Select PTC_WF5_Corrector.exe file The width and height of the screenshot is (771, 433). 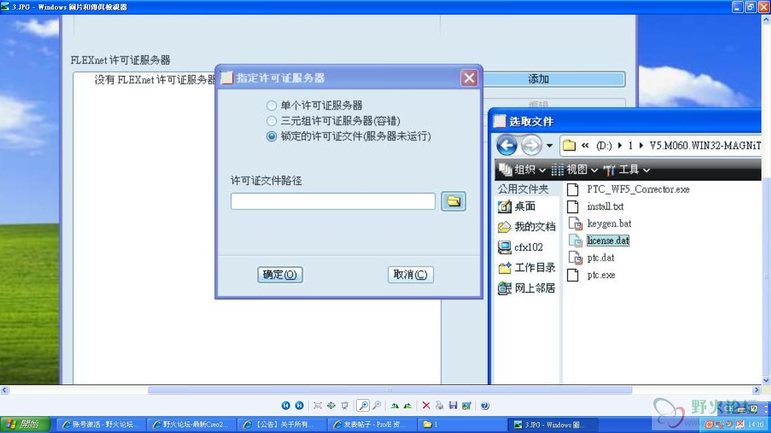[x=638, y=189]
